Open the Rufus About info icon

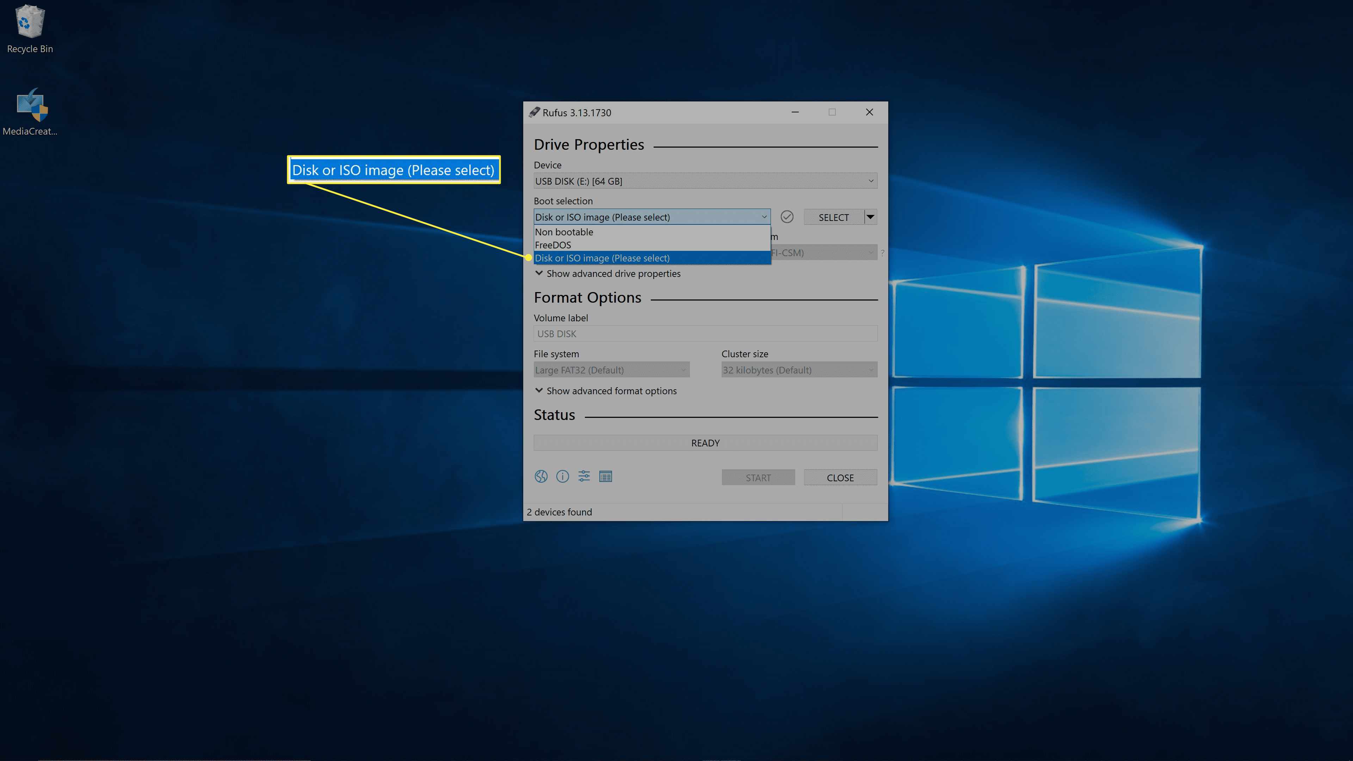(x=563, y=476)
